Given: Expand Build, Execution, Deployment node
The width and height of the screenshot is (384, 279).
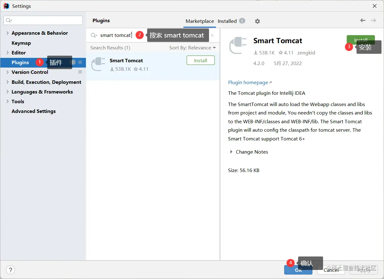Looking at the screenshot, I should pos(7,82).
